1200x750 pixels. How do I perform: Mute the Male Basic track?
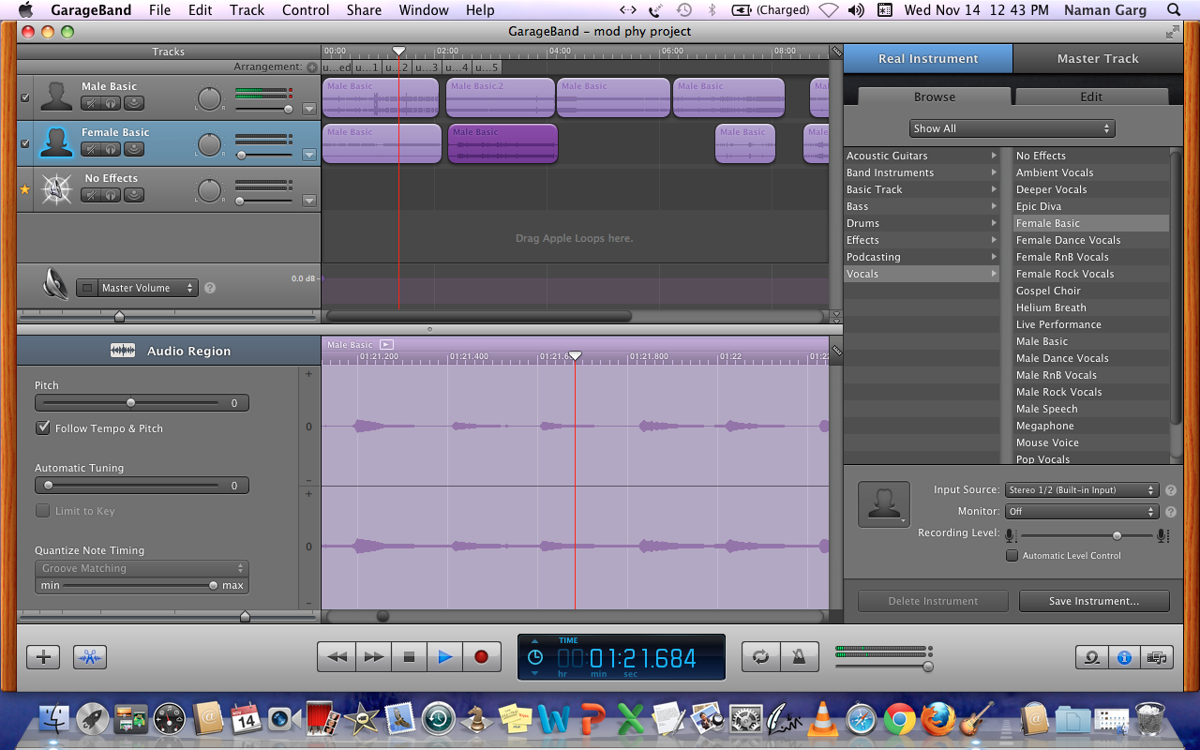click(x=92, y=103)
